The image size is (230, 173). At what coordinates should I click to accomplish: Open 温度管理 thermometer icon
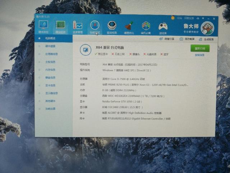click(x=78, y=25)
